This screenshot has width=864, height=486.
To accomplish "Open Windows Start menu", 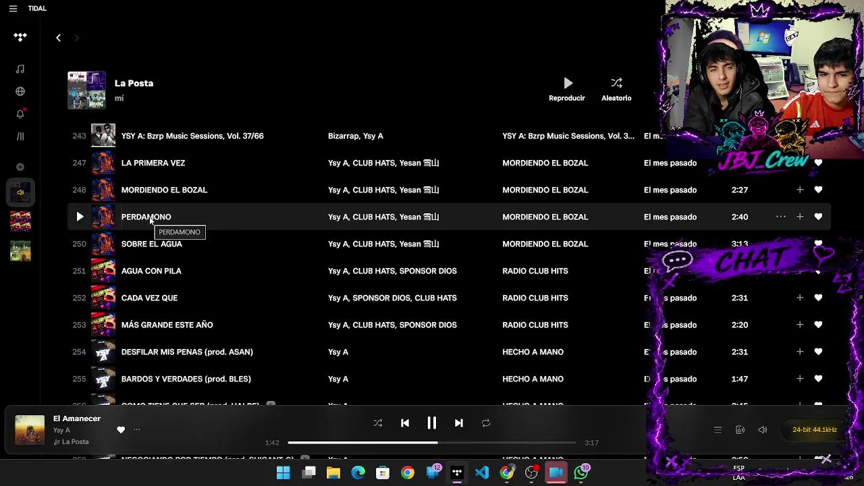I will (x=283, y=473).
